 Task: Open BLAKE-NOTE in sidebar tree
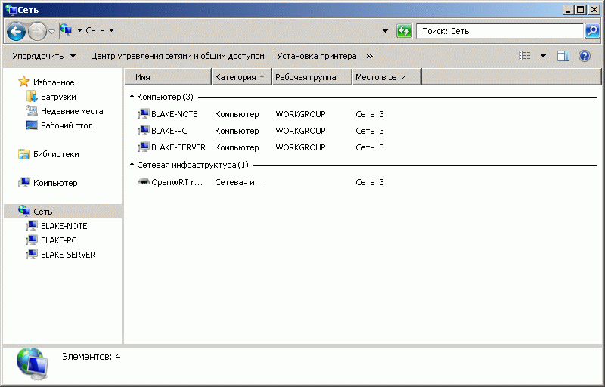point(64,226)
